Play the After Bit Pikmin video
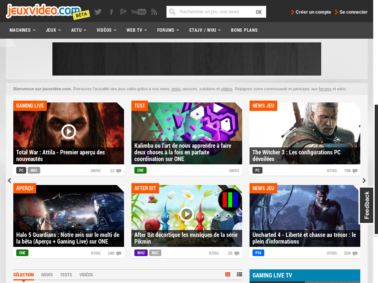Viewport: 378px width, 283px height. pyautogui.click(x=186, y=214)
